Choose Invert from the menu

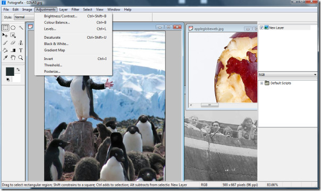pos(74,59)
